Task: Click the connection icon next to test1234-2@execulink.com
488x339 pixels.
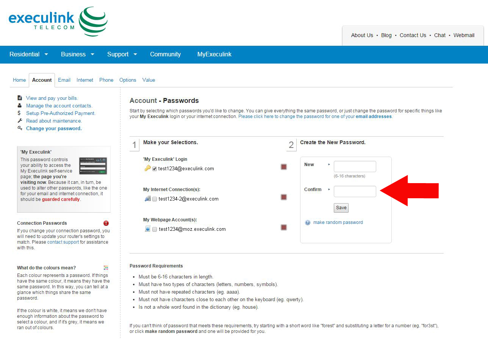Action: point(148,199)
